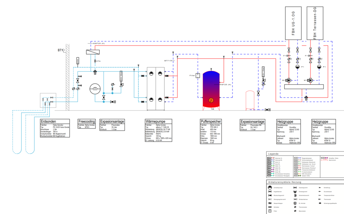The image size is (344, 214).
Task: Click the Filter symbol beside its label
Action: (x=197, y=76)
